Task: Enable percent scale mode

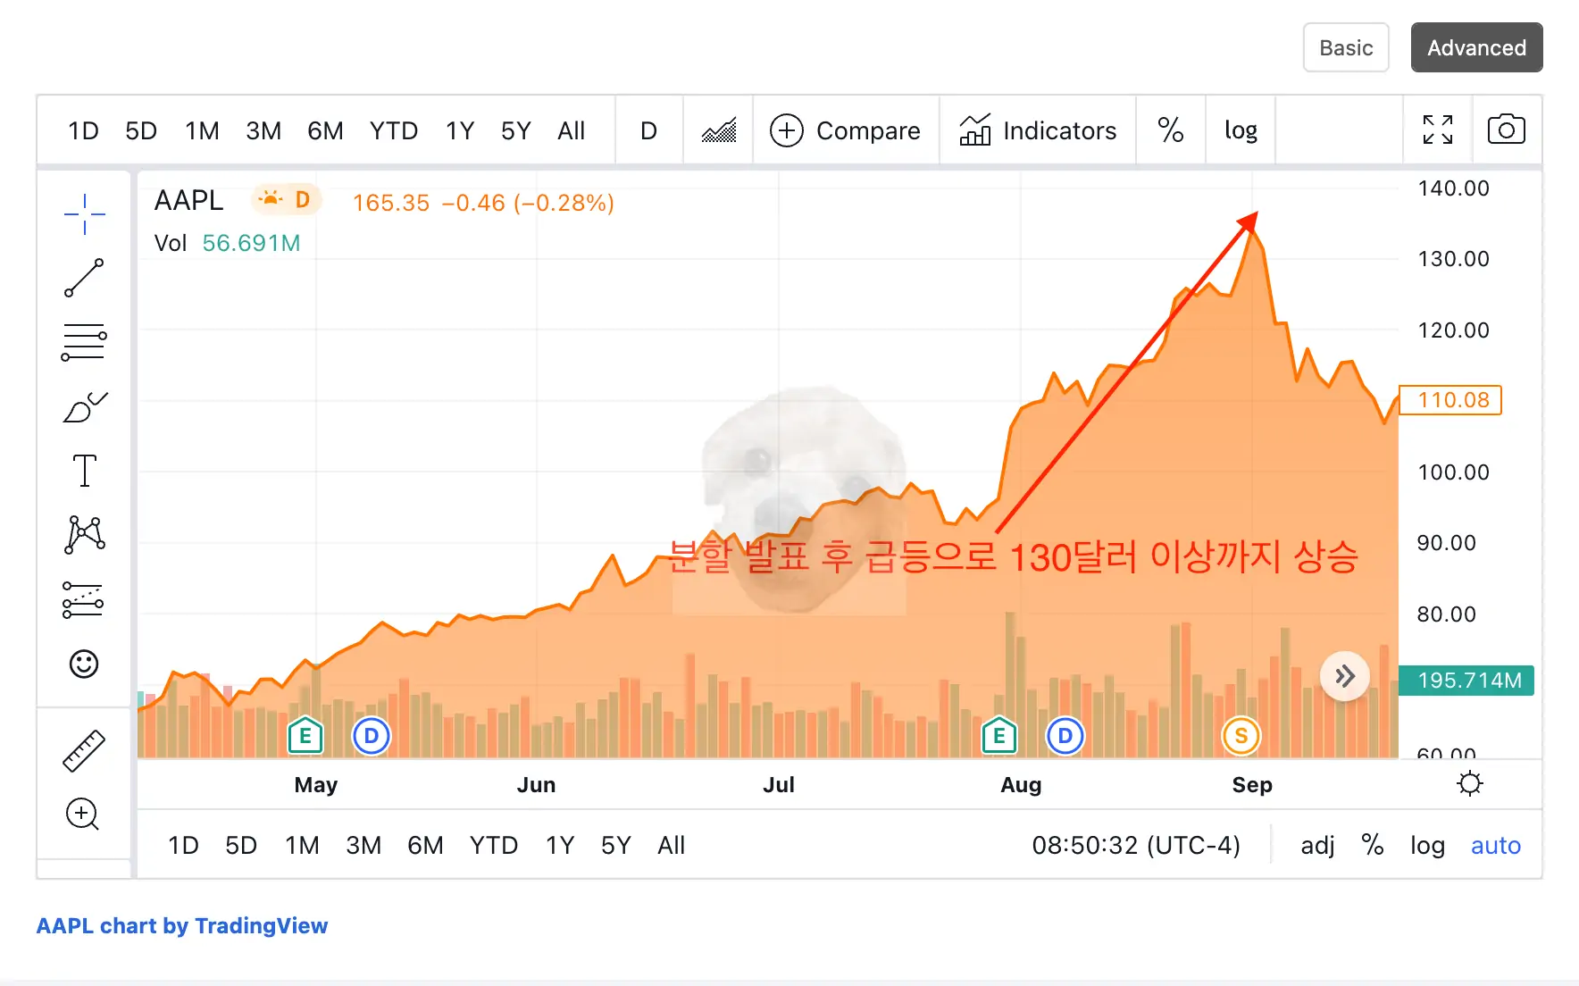Action: pyautogui.click(x=1171, y=130)
